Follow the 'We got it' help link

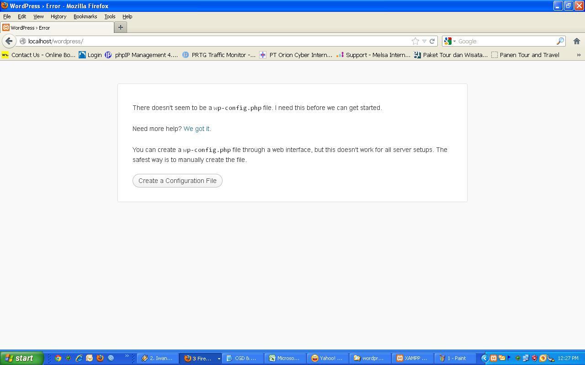pyautogui.click(x=197, y=129)
